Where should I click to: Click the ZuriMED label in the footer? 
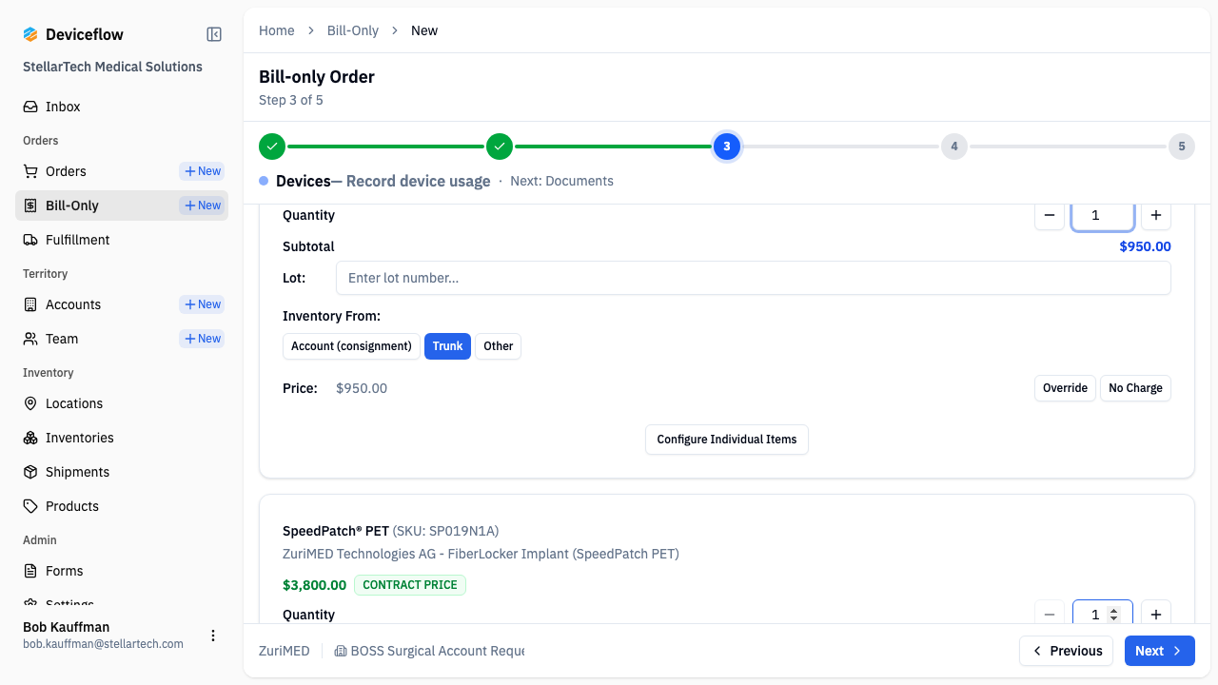click(x=285, y=651)
